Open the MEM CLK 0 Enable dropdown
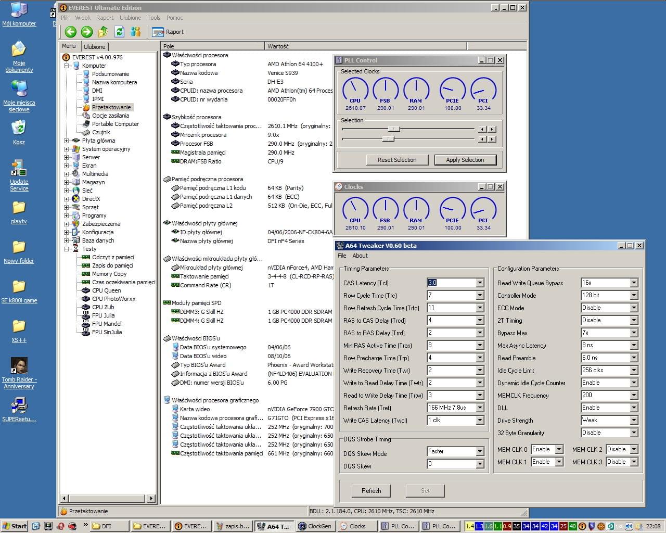666x533 pixels. click(x=559, y=449)
